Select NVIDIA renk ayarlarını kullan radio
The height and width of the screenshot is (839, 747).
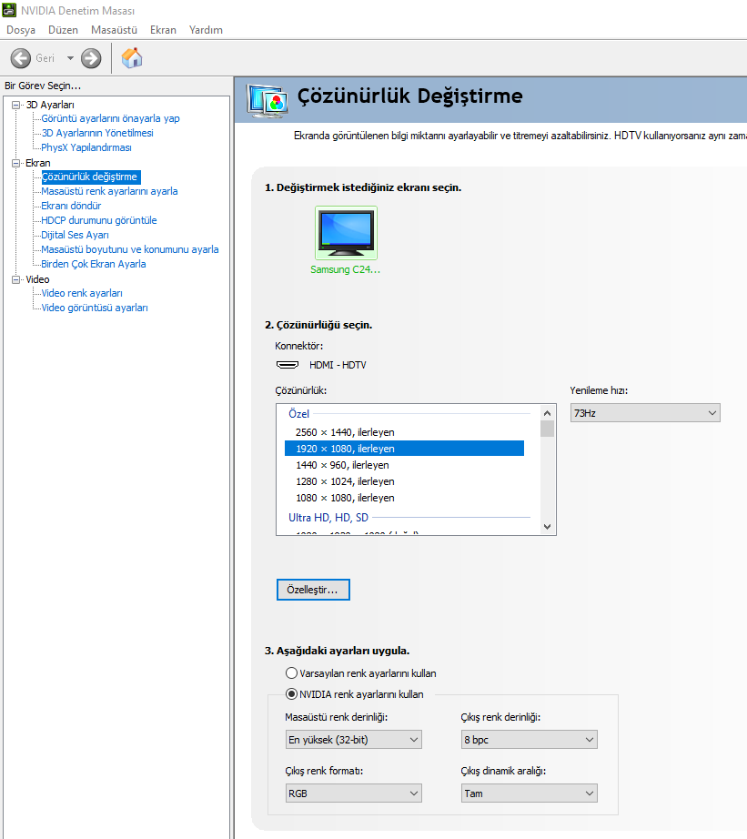[x=292, y=694]
